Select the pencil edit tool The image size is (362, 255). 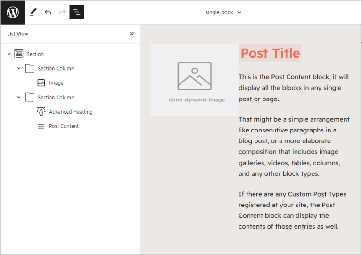coord(33,12)
